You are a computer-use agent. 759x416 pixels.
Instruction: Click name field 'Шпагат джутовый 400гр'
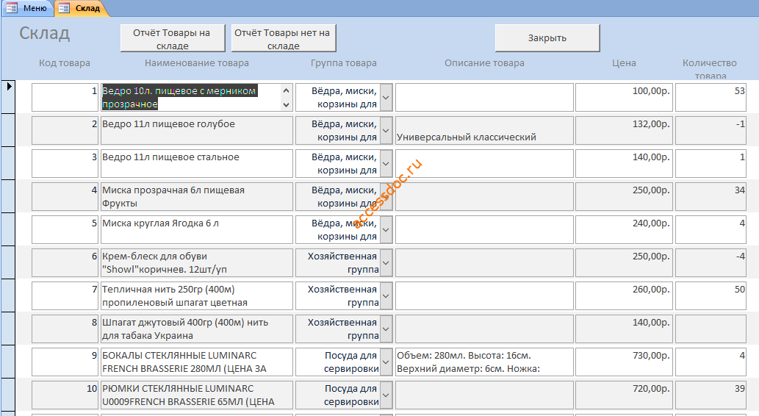tap(196, 329)
